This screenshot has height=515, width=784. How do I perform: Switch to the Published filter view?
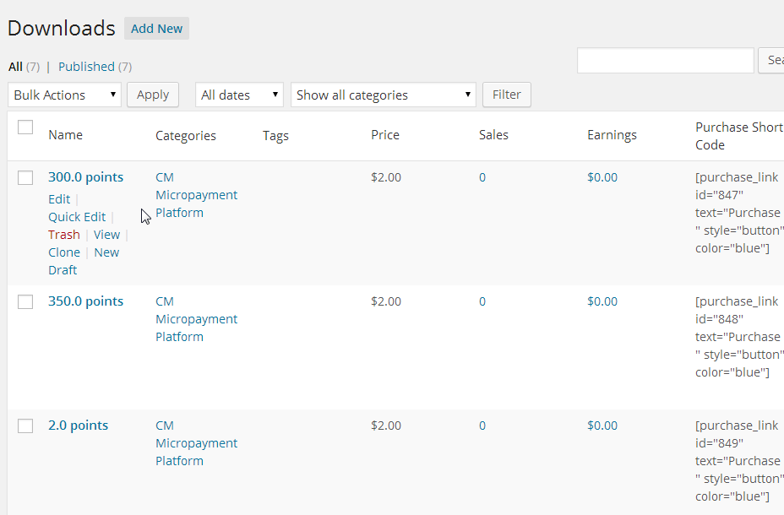[x=86, y=67]
